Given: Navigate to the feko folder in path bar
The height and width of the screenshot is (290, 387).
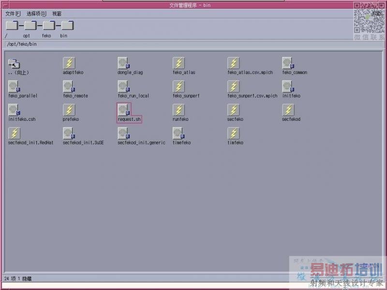Looking at the screenshot, I should [49, 26].
